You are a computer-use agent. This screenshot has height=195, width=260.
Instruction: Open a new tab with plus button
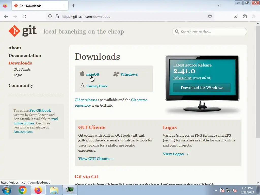pyautogui.click(x=73, y=6)
